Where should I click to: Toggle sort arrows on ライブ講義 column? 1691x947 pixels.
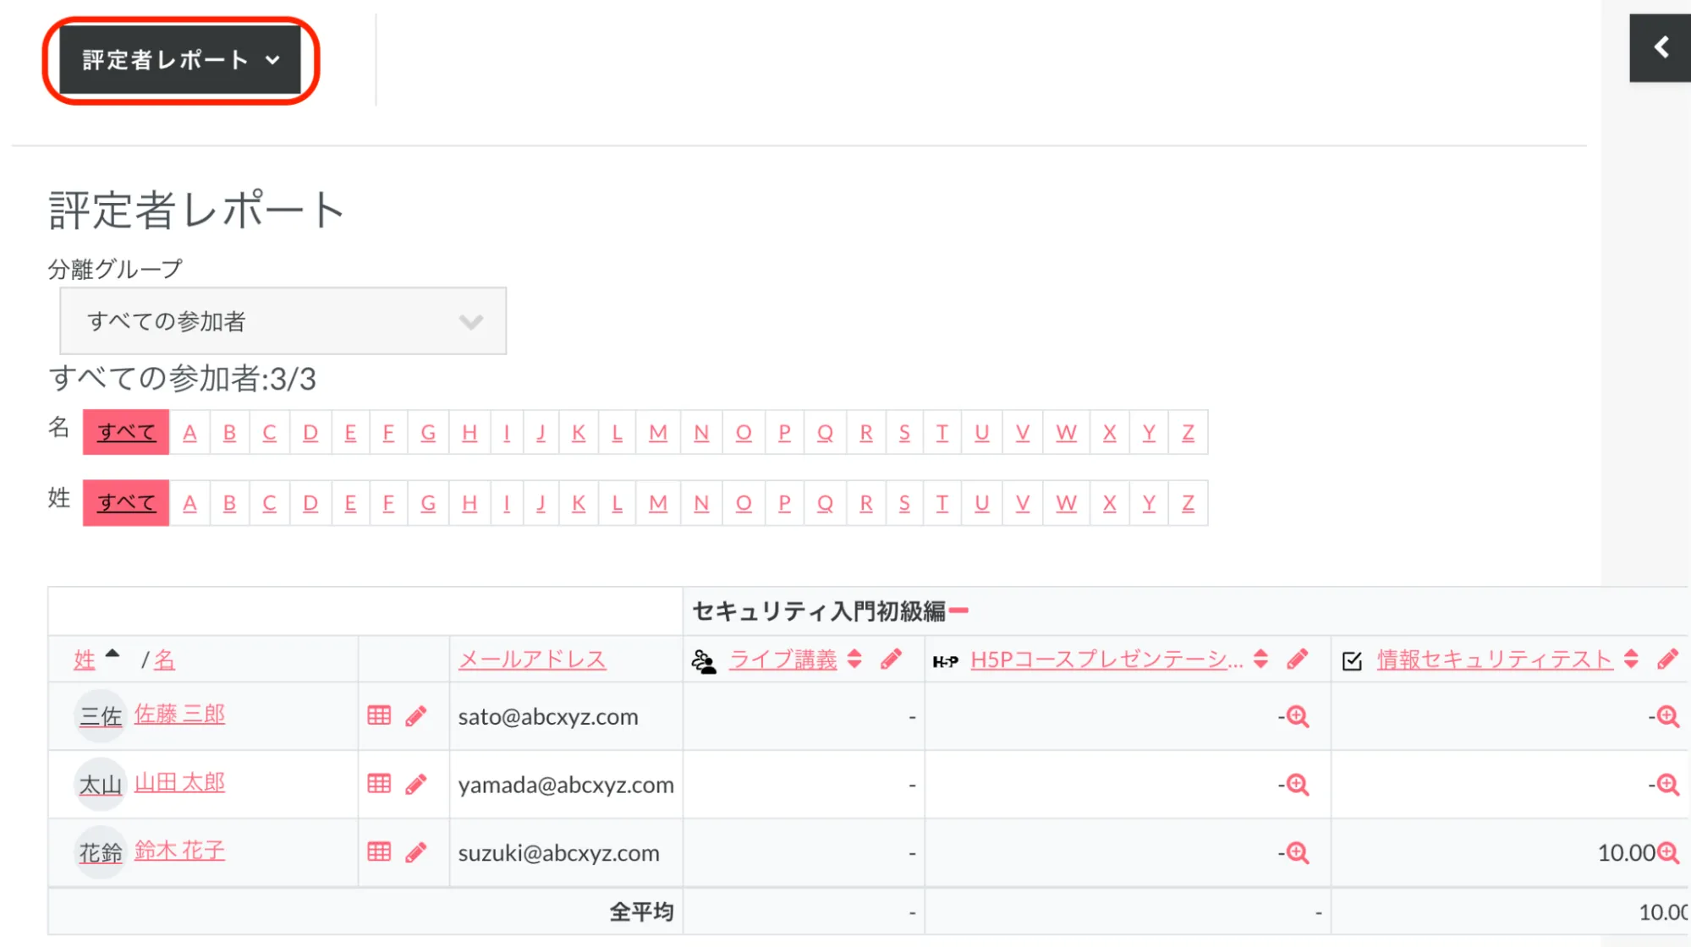coord(854,660)
